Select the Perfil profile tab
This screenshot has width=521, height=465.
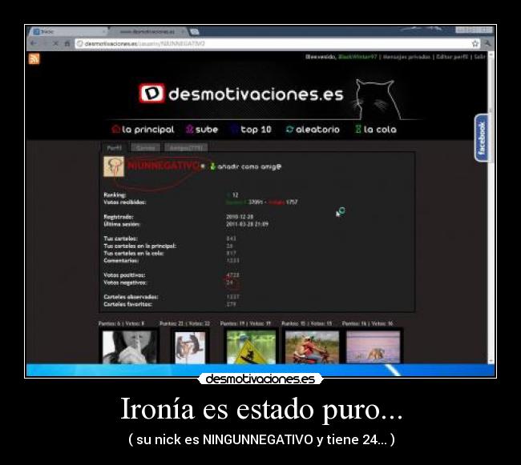115,147
